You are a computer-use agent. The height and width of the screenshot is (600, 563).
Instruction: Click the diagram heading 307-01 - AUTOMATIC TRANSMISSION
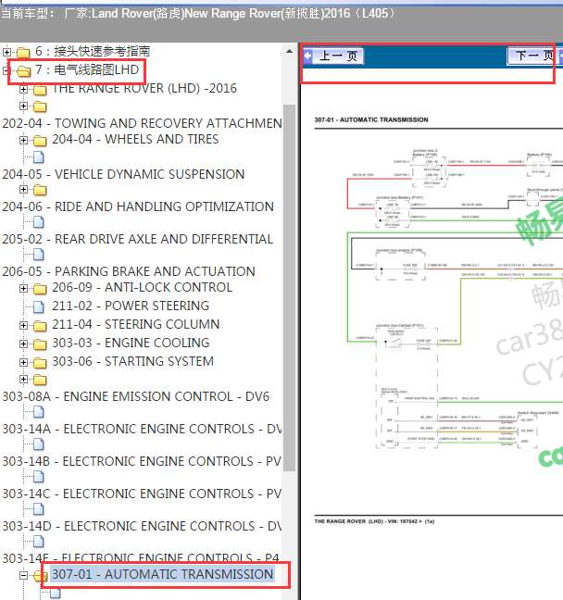click(x=371, y=119)
